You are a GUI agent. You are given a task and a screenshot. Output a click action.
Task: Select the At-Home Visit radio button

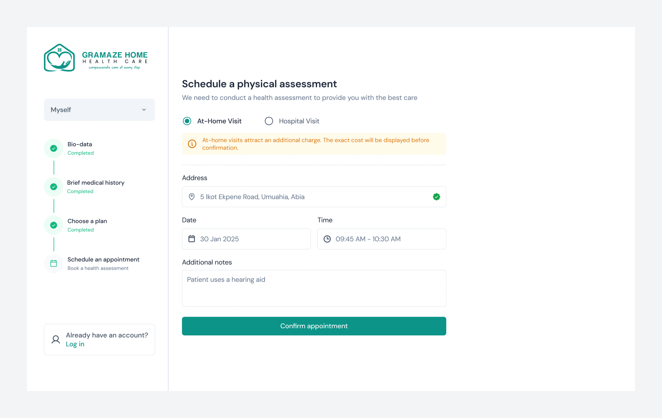pyautogui.click(x=187, y=121)
